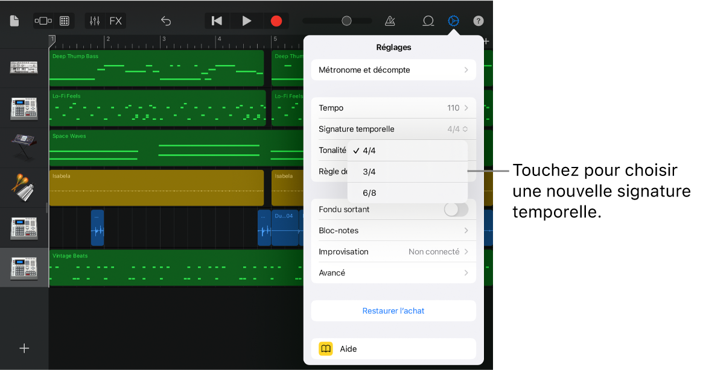Expand Métronome et décompte settings

click(x=393, y=70)
